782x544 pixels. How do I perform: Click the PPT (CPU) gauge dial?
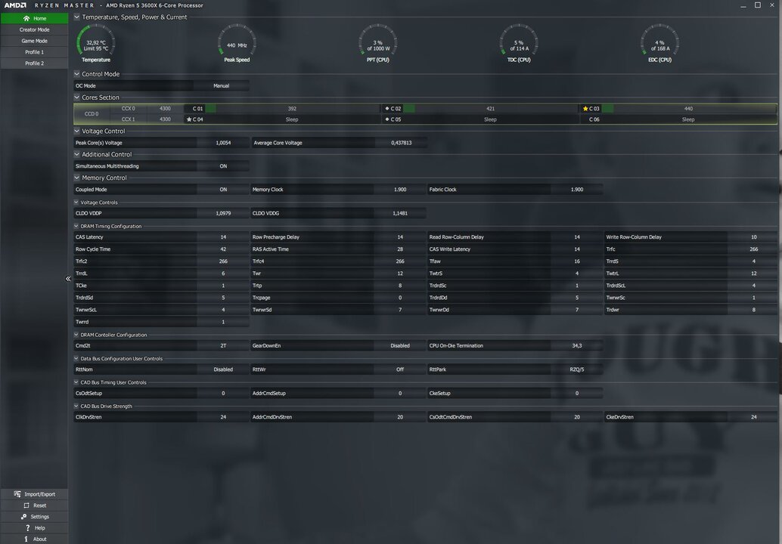pyautogui.click(x=377, y=41)
